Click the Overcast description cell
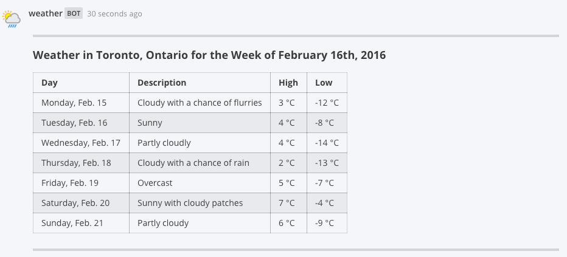 click(x=155, y=183)
